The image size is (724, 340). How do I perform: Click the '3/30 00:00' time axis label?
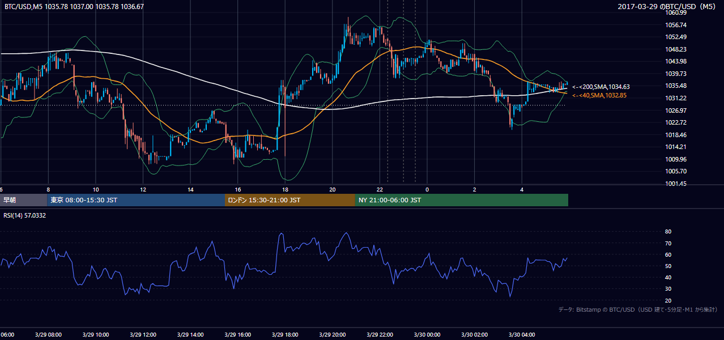coord(427,335)
